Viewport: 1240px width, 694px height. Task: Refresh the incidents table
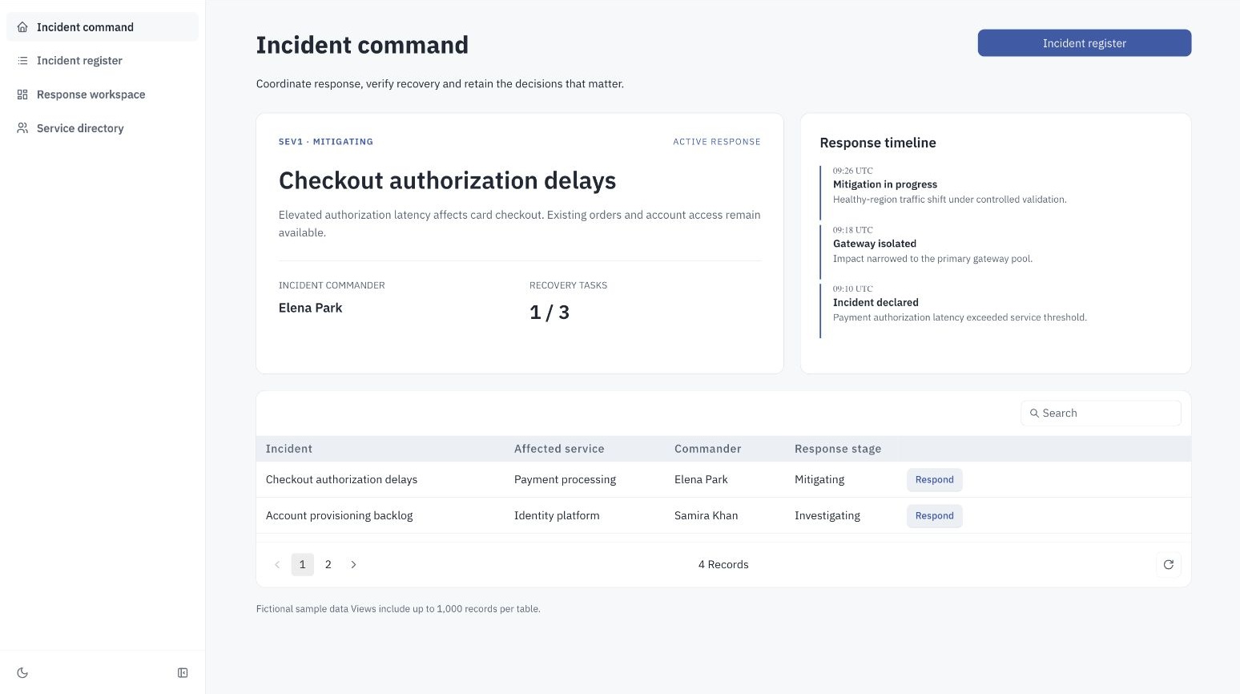pyautogui.click(x=1169, y=565)
